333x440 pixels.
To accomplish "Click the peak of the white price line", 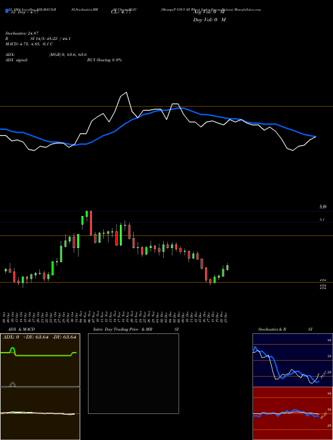I will [x=127, y=92].
